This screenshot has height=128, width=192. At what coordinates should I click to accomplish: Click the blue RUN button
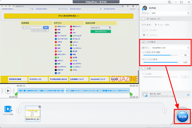(182, 116)
